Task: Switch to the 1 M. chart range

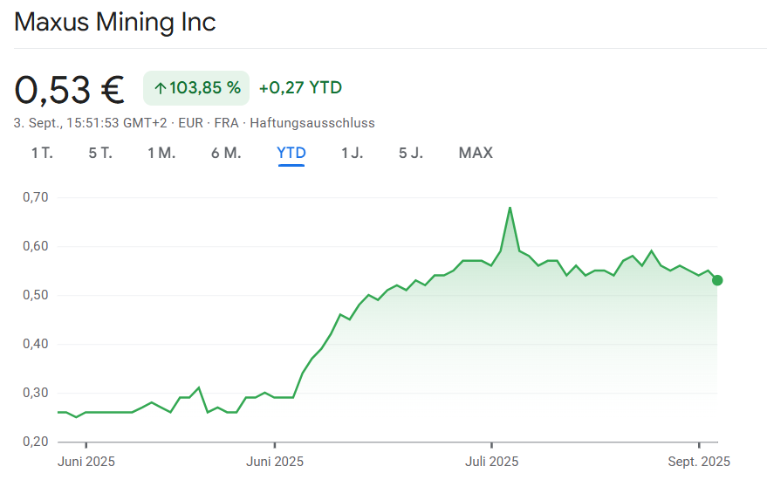Action: (161, 153)
